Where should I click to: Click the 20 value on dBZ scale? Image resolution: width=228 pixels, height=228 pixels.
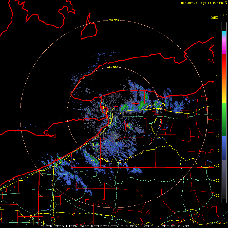point(218,121)
